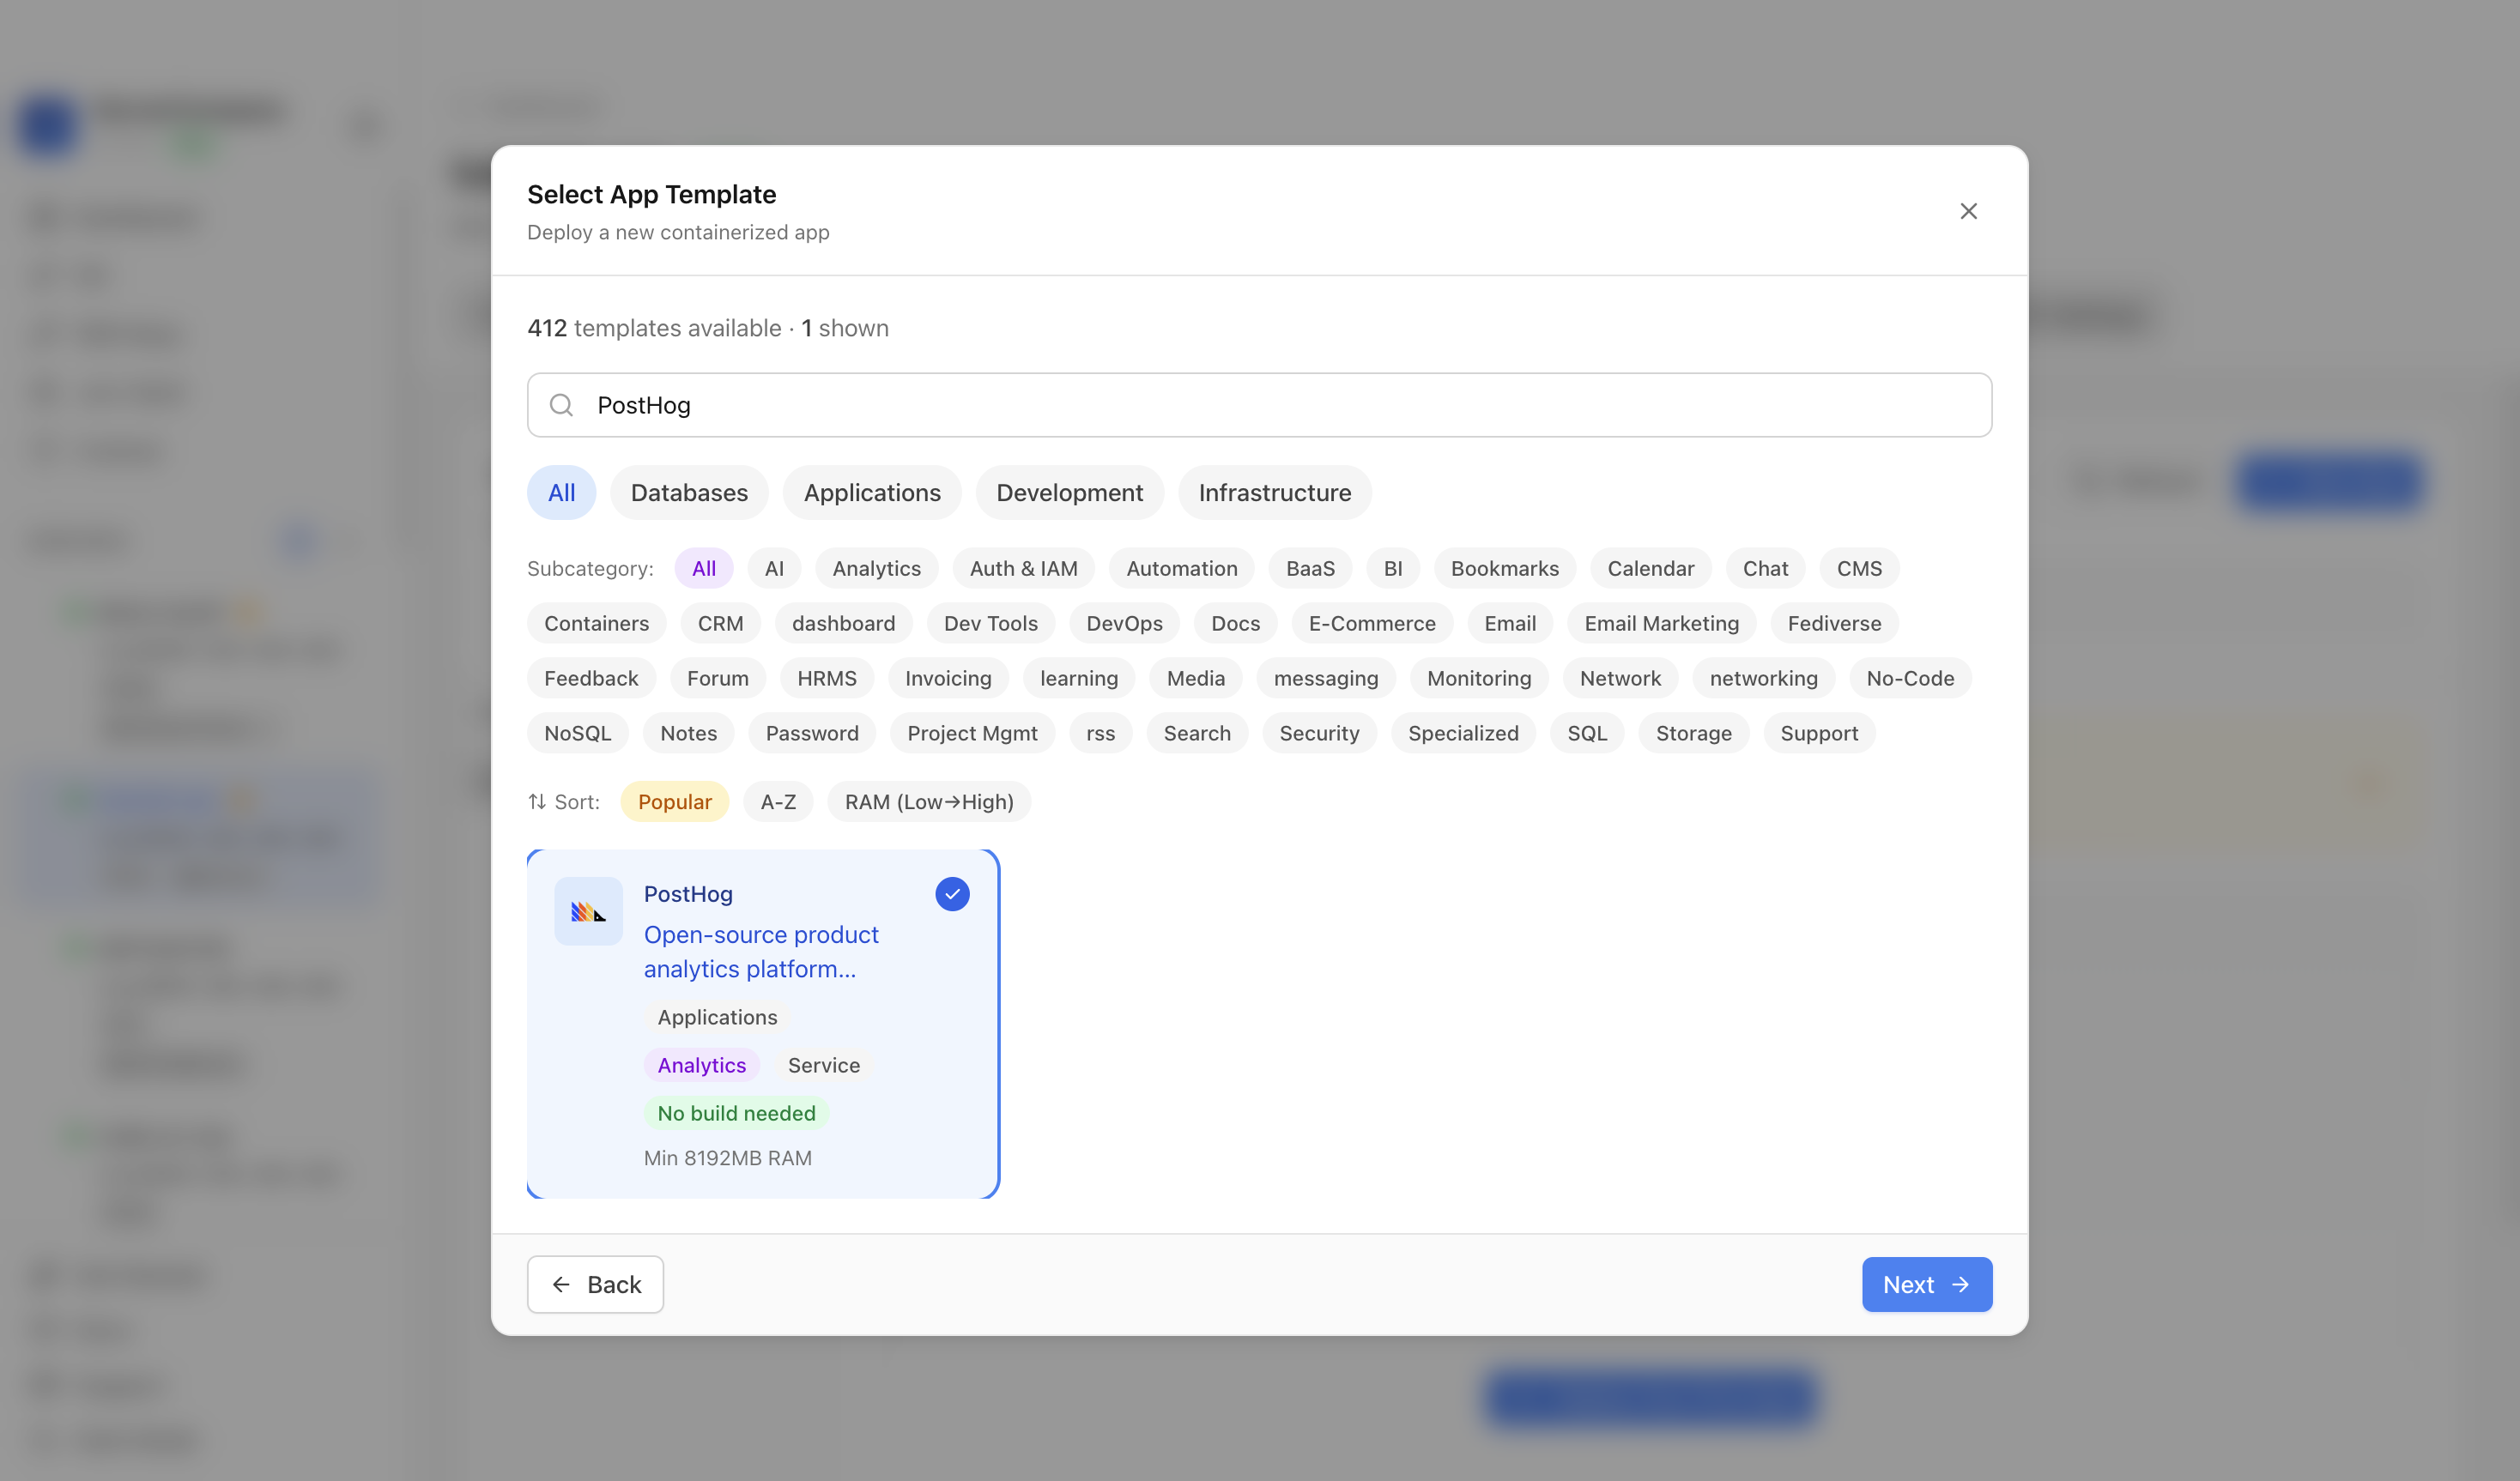The width and height of the screenshot is (2520, 1481).
Task: Switch to the Applications category
Action: [872, 493]
